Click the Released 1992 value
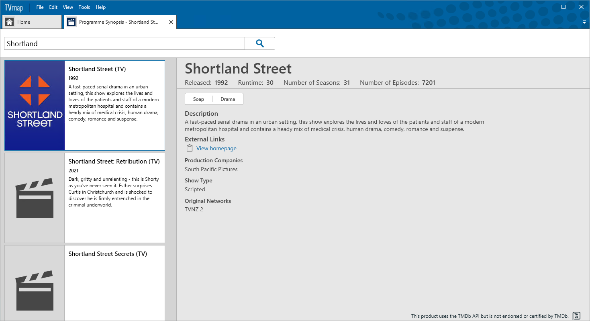Image resolution: width=590 pixels, height=321 pixels. (x=221, y=83)
